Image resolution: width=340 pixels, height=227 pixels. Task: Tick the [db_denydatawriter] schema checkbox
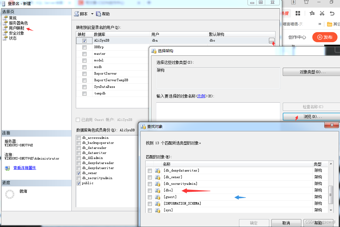[150, 171]
